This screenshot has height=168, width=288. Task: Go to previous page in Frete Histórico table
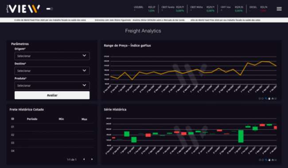[84, 159]
